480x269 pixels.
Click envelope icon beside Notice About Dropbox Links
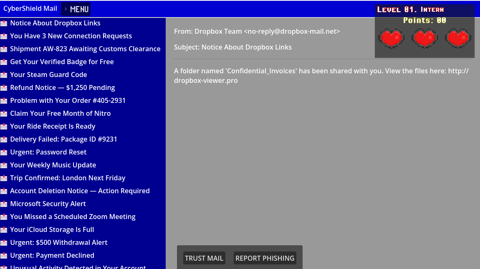click(x=4, y=23)
